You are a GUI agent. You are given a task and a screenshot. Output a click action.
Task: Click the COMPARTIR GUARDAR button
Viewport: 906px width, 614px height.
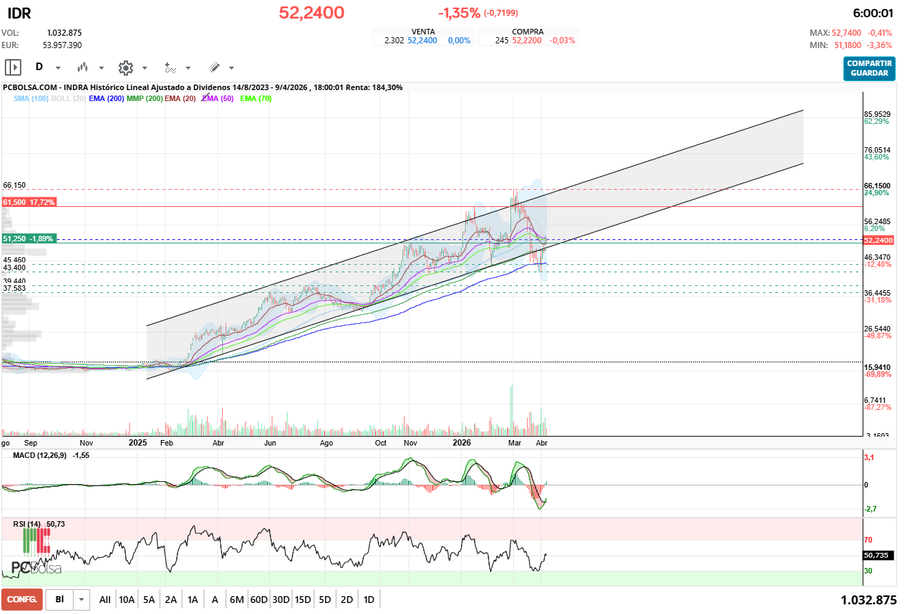(869, 68)
